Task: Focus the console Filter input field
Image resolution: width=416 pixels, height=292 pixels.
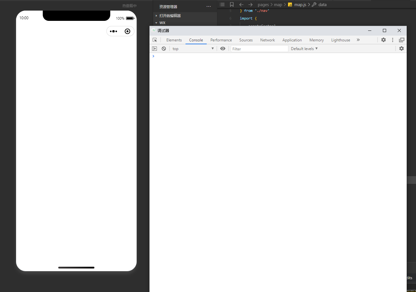Action: [x=259, y=49]
